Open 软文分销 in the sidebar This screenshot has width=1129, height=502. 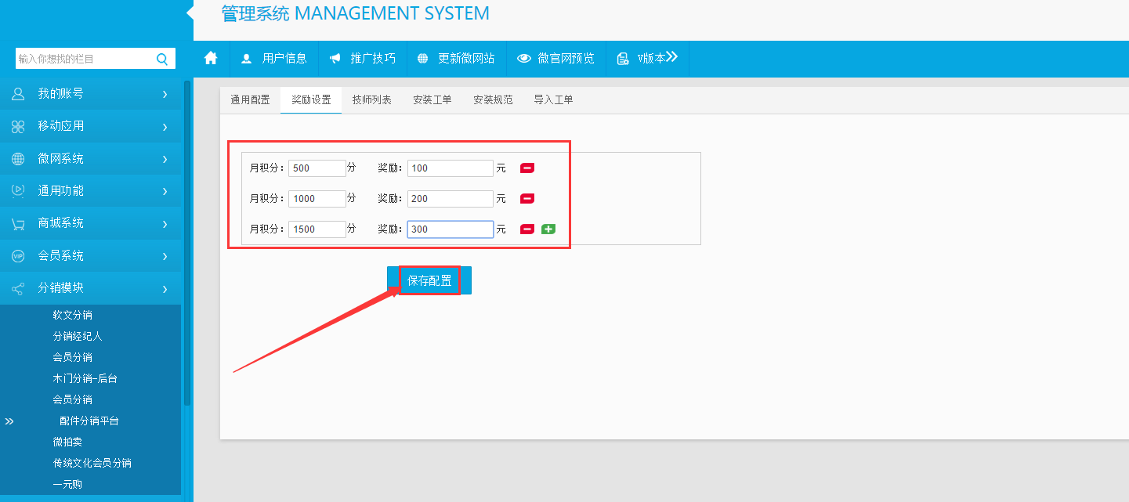point(73,315)
